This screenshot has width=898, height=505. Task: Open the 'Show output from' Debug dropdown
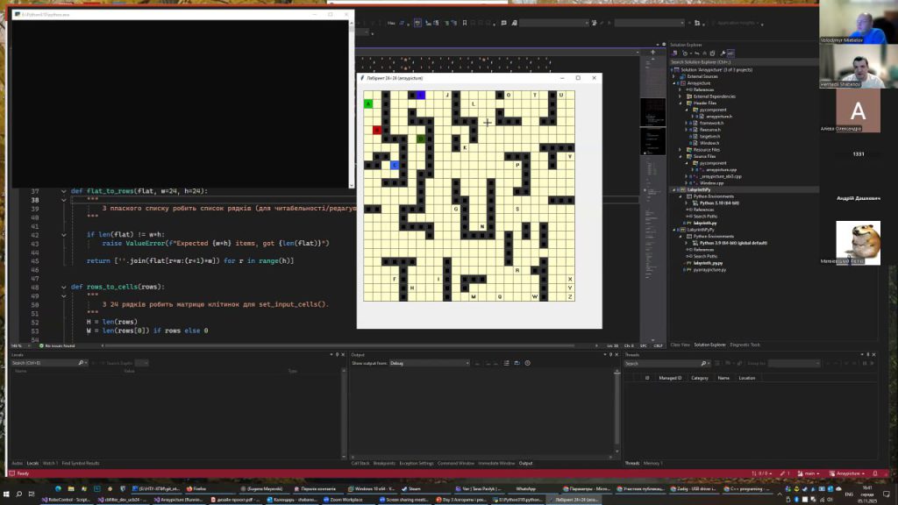(469, 363)
